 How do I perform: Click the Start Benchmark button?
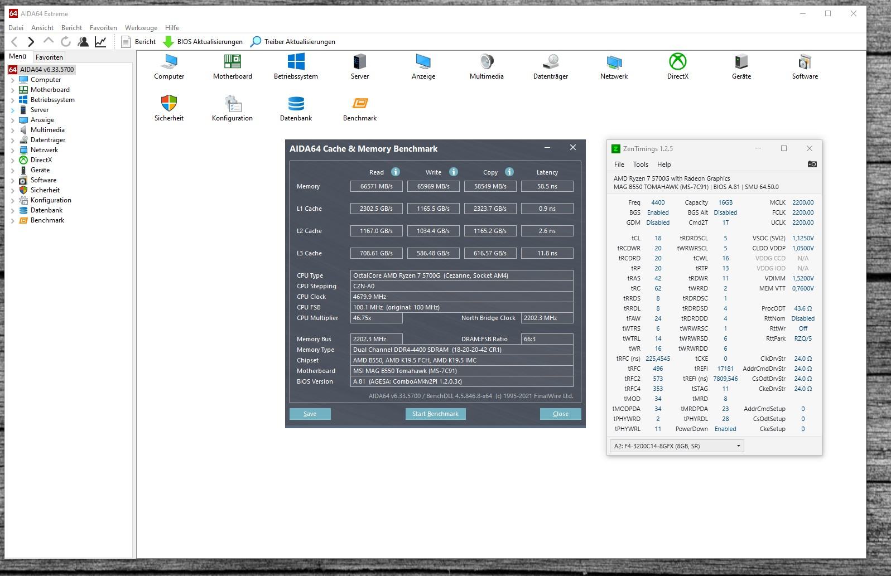[x=435, y=414]
